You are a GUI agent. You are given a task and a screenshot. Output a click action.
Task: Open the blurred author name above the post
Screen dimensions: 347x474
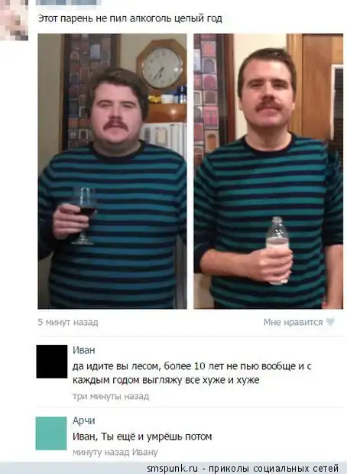pyautogui.click(x=68, y=2)
